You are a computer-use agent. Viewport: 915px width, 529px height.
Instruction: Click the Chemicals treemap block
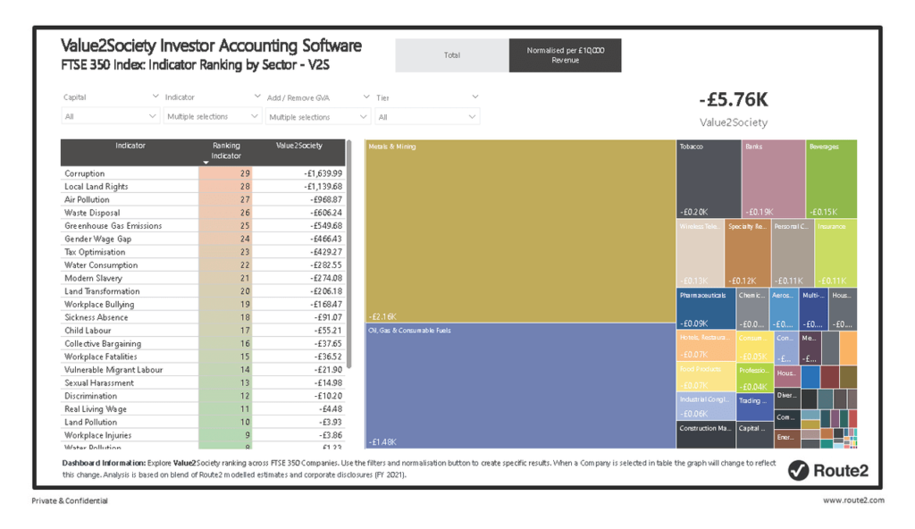[752, 309]
